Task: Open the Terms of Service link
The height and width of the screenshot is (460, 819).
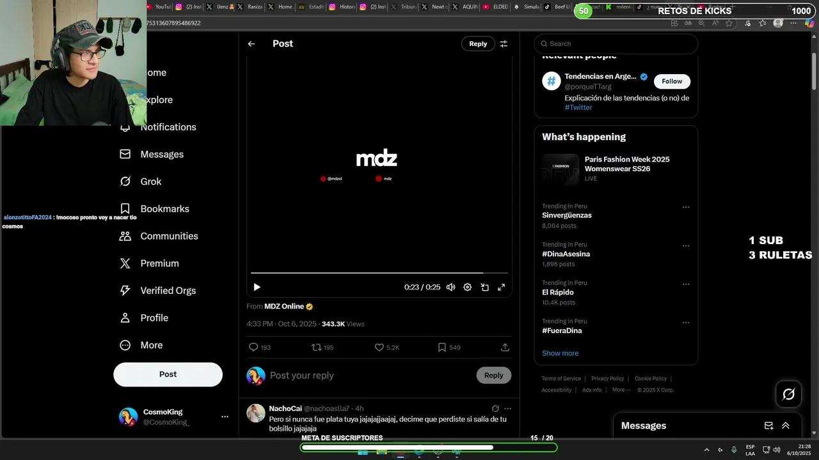Action: click(x=561, y=379)
